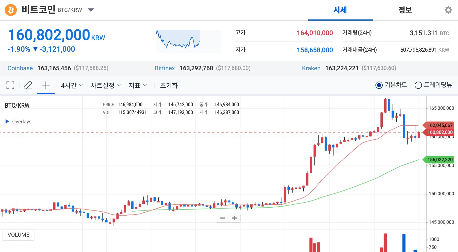Click the Bitfinex KRW price 163,292,768
The height and width of the screenshot is (252, 458).
(x=196, y=68)
